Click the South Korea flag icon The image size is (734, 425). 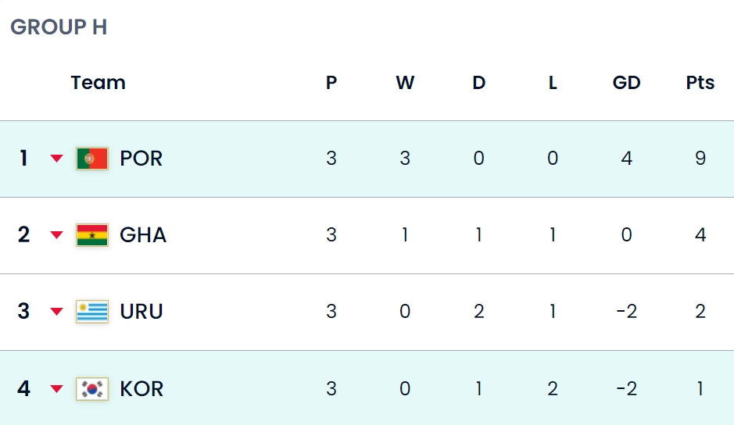pyautogui.click(x=92, y=389)
